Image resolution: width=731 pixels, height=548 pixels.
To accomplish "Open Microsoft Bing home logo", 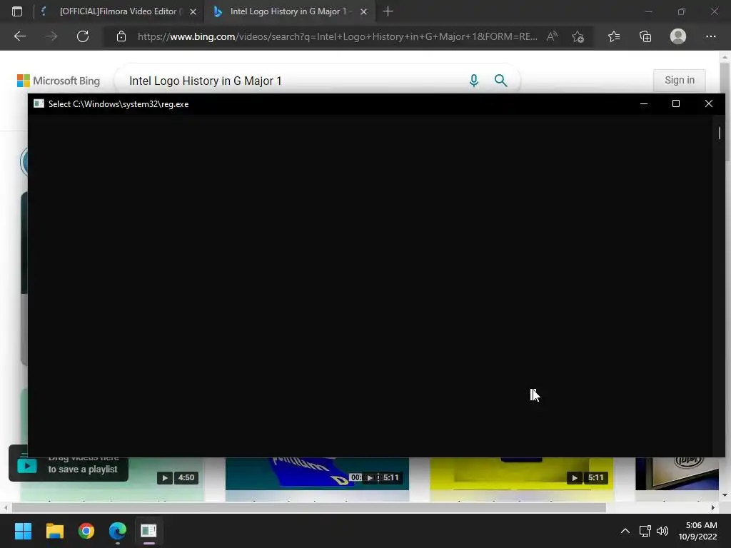I will (x=59, y=81).
